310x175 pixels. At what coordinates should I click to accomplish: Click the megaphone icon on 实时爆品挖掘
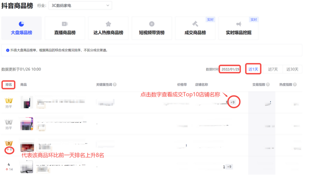coord(239,24)
